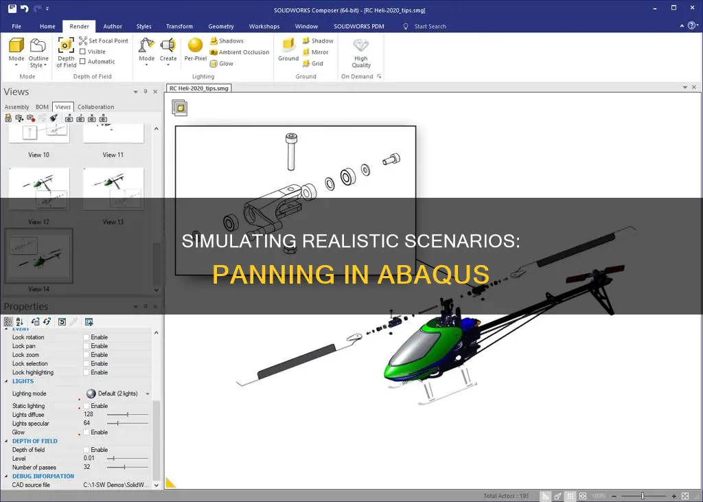Image resolution: width=703 pixels, height=502 pixels.
Task: Collapse the LIGHTS section
Action: pyautogui.click(x=6, y=381)
